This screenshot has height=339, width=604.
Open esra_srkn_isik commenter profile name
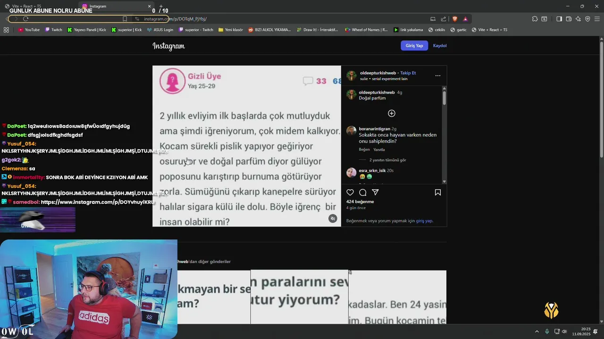pyautogui.click(x=372, y=170)
